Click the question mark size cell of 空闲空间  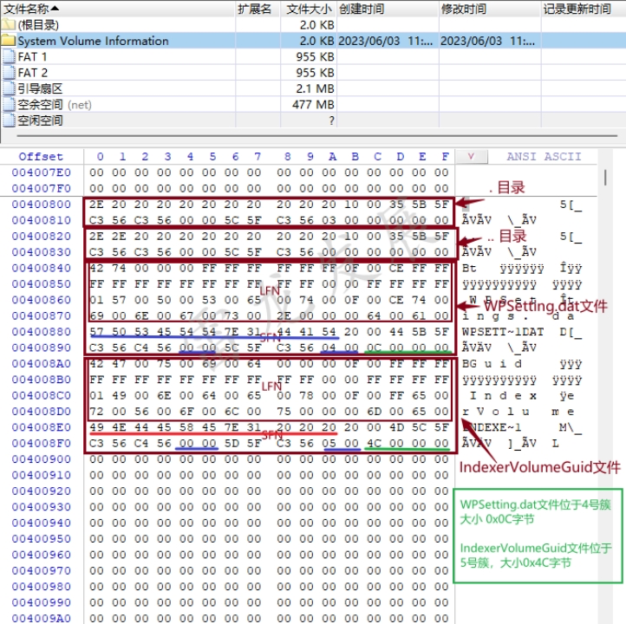pyautogui.click(x=331, y=120)
